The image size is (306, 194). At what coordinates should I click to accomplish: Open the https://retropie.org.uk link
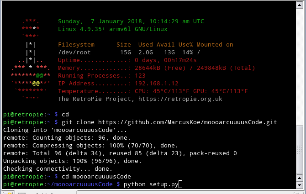click(x=180, y=99)
